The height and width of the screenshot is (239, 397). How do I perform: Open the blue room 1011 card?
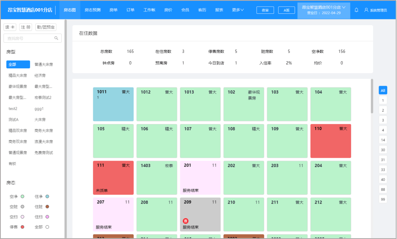113,104
